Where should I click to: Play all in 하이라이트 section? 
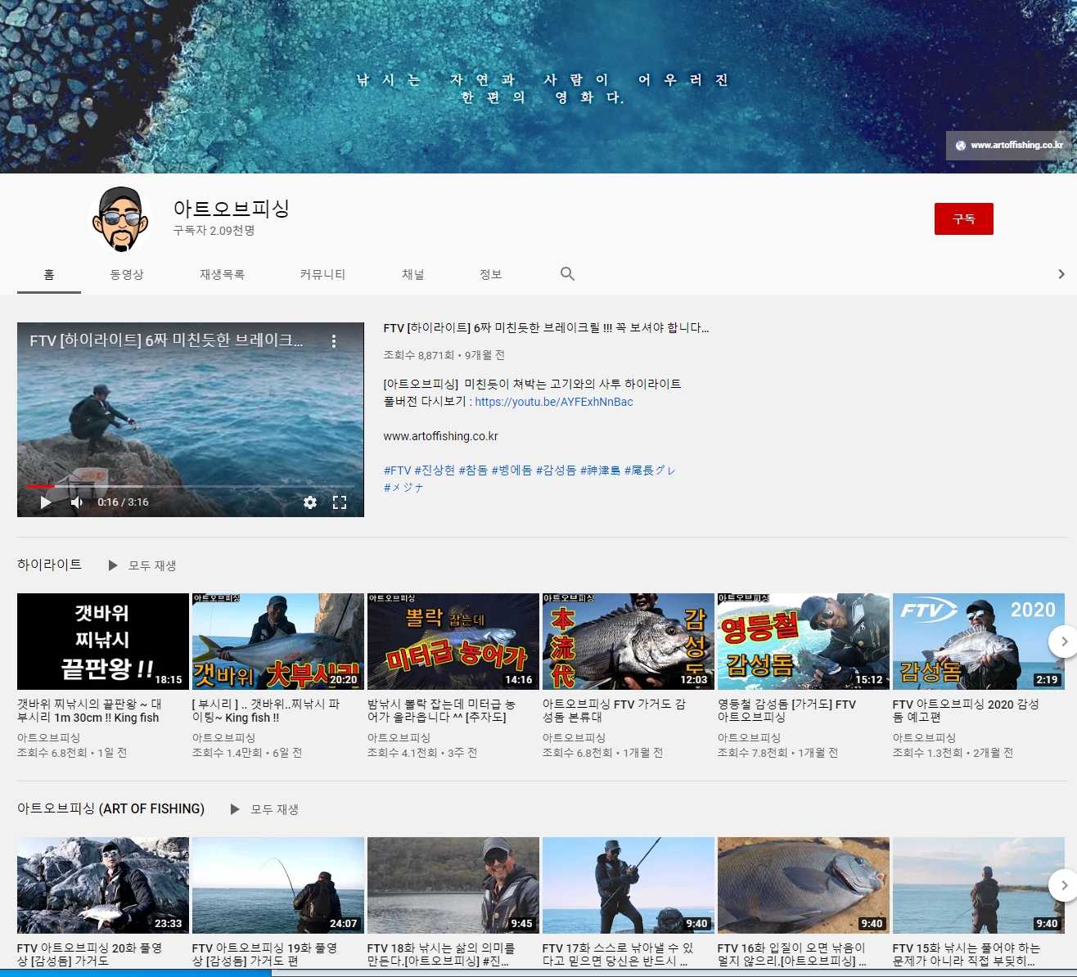click(143, 565)
